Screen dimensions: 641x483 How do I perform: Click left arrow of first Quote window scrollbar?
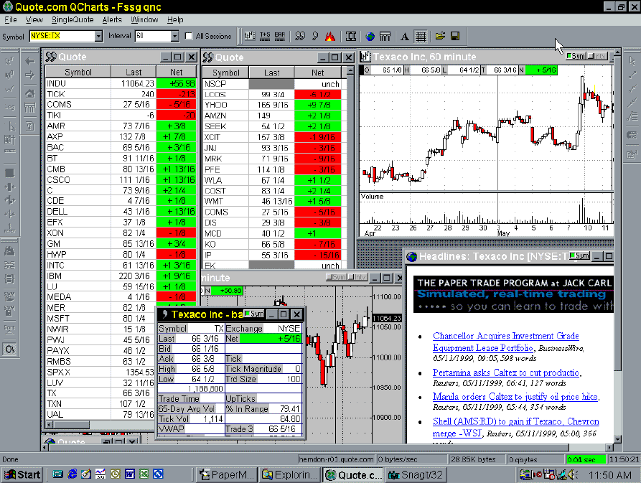(x=50, y=425)
